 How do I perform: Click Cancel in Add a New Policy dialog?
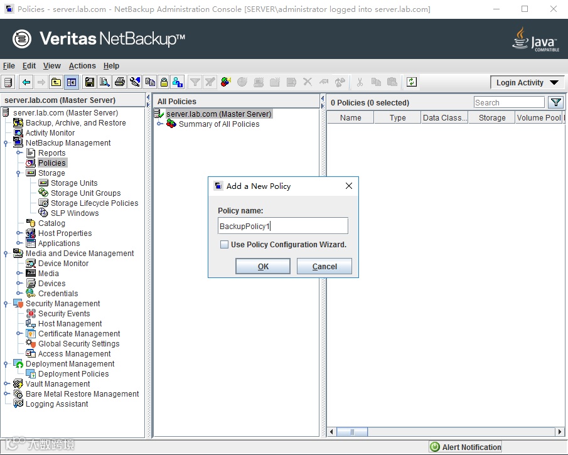coord(324,266)
